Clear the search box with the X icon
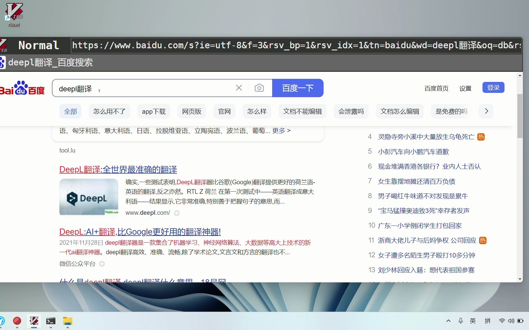 (x=239, y=88)
